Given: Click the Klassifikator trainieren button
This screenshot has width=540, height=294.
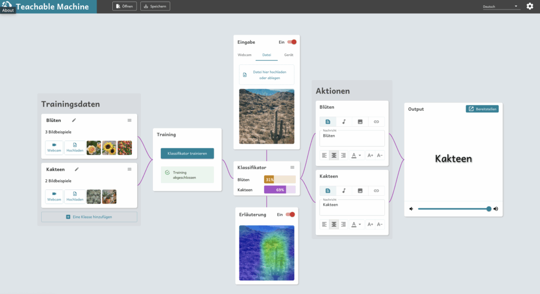Looking at the screenshot, I should coord(187,154).
